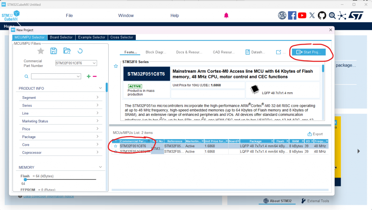The width and height of the screenshot is (372, 210).
Task: Open the Commercial Part Number dropdown
Action: [76, 63]
